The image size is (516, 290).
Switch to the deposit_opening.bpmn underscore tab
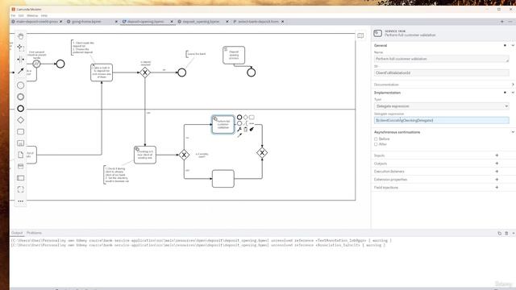pos(201,22)
